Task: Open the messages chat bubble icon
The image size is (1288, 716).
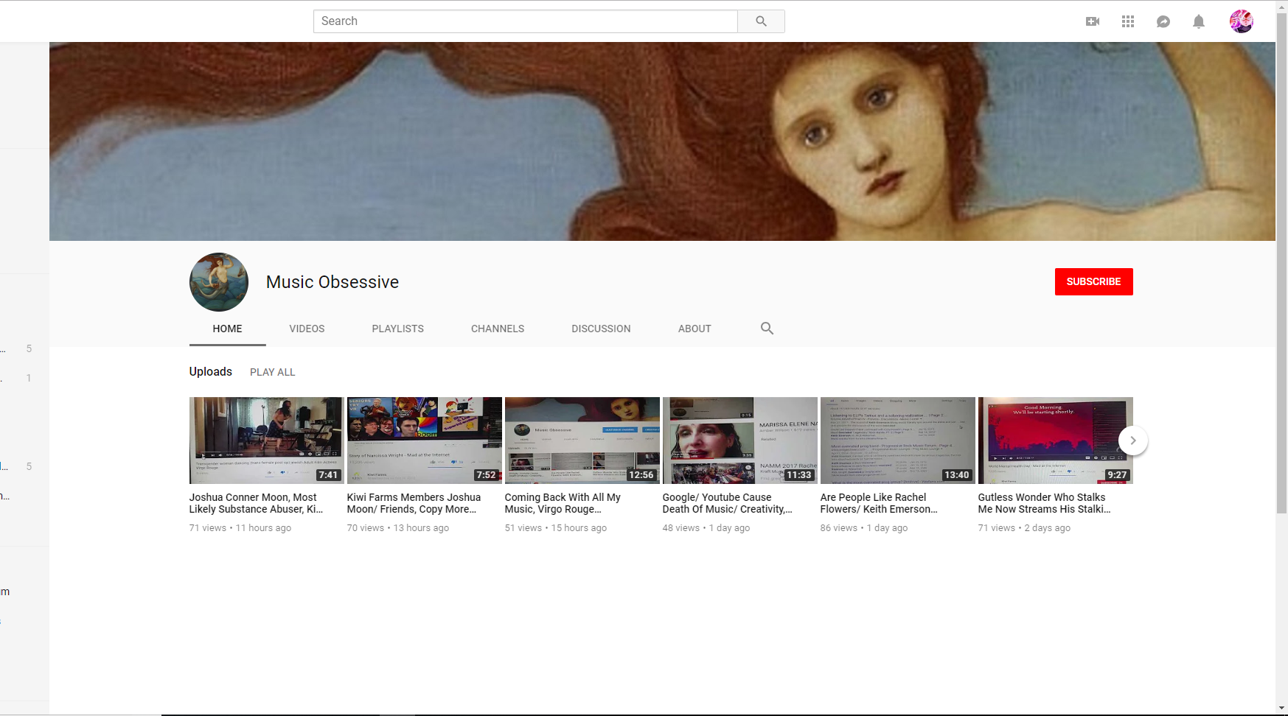Action: [x=1163, y=21]
